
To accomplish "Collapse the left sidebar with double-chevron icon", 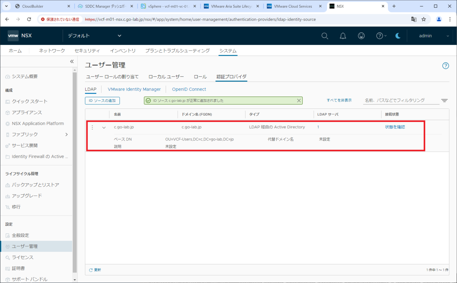I will click(x=72, y=61).
